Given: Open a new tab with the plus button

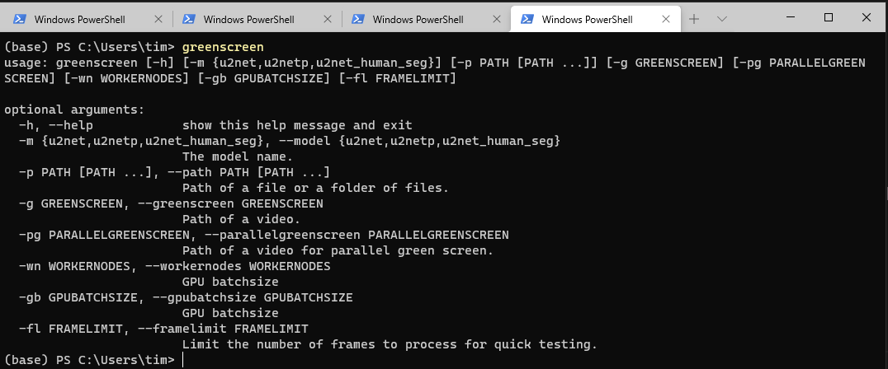Looking at the screenshot, I should [x=694, y=19].
